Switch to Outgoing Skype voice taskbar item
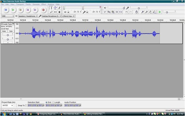 tap(47, 114)
